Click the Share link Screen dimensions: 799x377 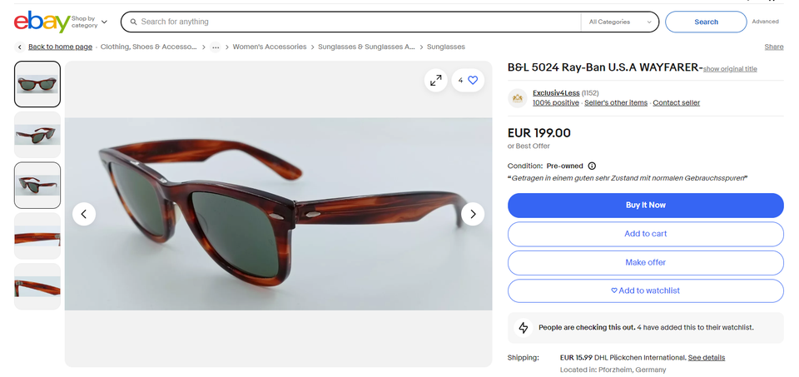(773, 47)
